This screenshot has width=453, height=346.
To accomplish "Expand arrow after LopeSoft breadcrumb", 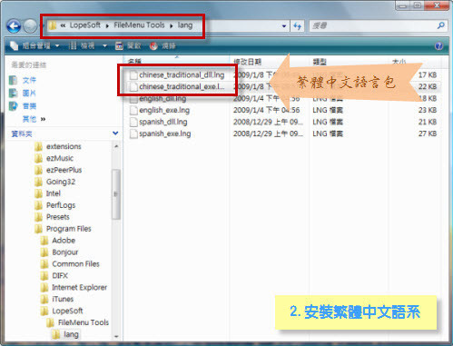I will [107, 26].
